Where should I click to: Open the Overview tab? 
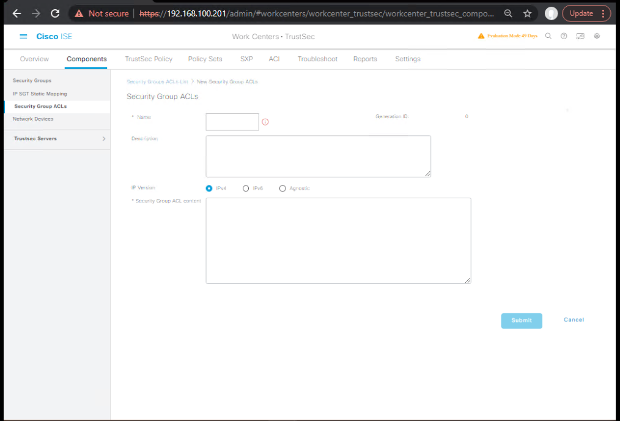coord(34,59)
